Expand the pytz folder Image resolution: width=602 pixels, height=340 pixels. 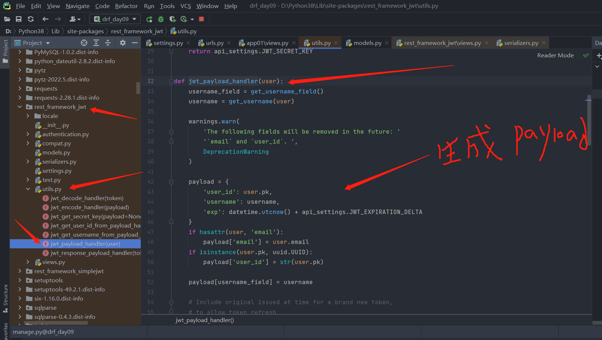[x=20, y=70]
